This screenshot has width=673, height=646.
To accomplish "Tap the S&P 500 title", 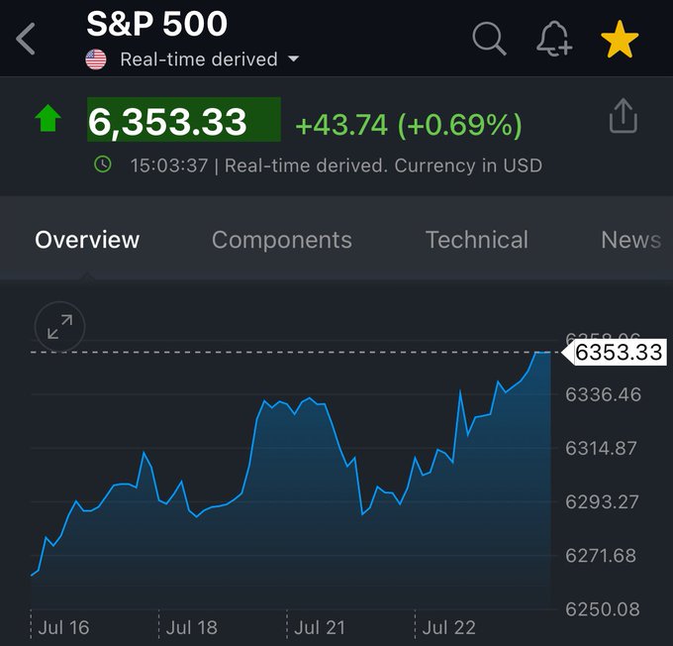I will tap(156, 24).
